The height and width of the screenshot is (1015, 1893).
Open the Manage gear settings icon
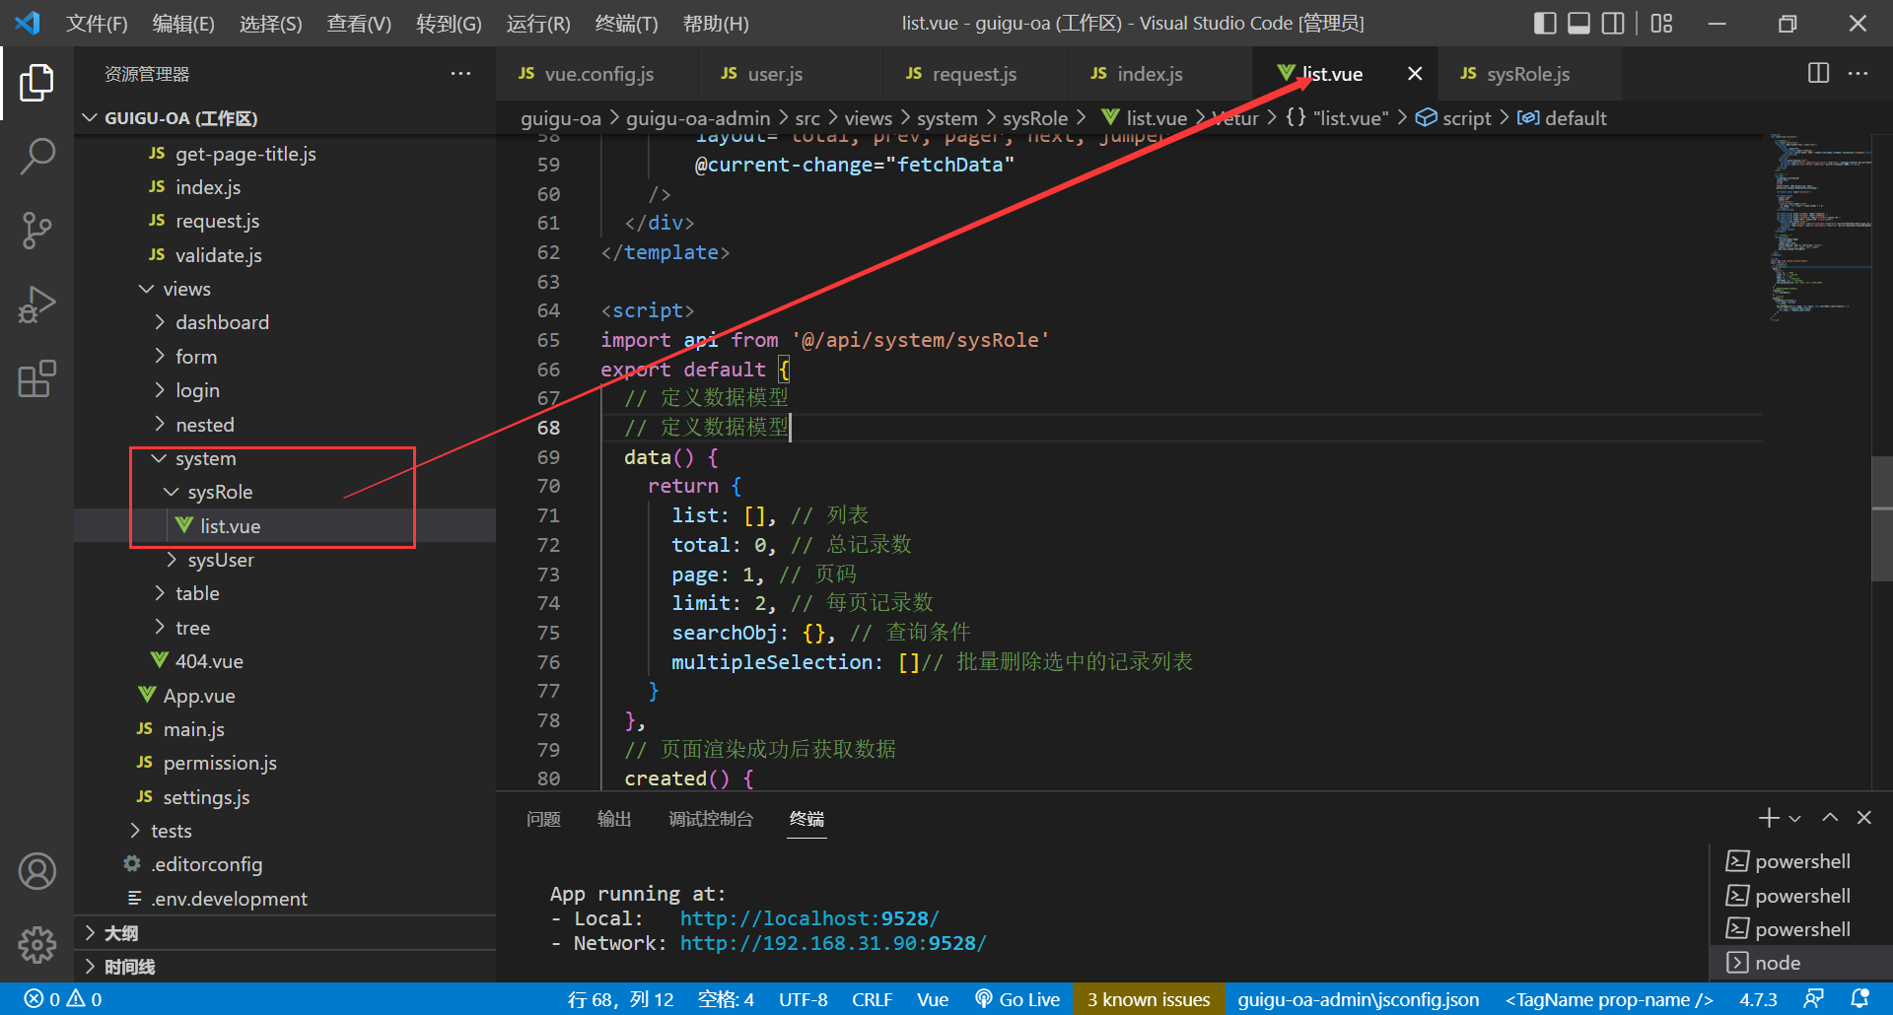[36, 944]
